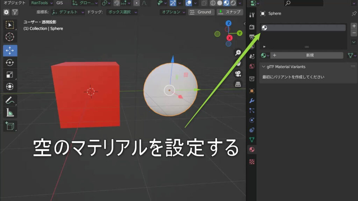Open browse material dropdown beside 新規
The image size is (358, 201).
point(265,55)
